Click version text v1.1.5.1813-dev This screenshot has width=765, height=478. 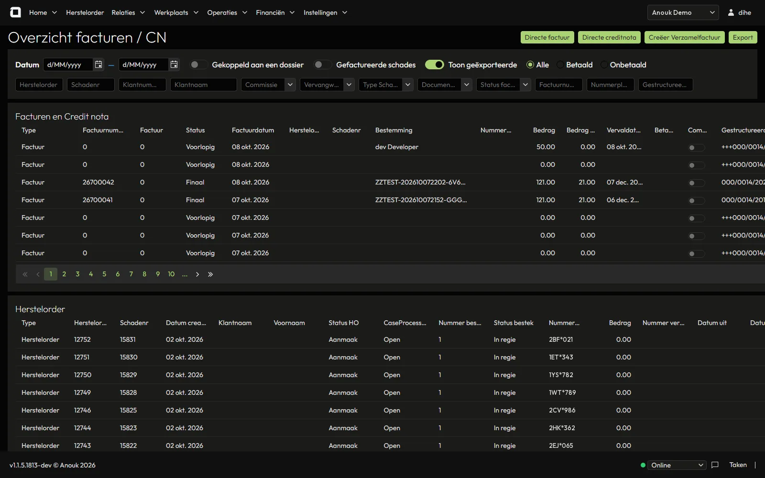(x=31, y=465)
